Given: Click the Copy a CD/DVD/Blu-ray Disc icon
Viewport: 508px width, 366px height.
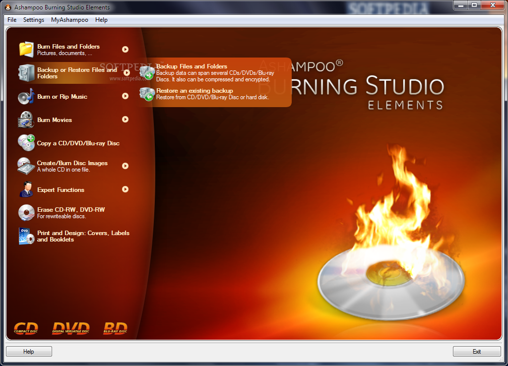Looking at the screenshot, I should point(26,143).
